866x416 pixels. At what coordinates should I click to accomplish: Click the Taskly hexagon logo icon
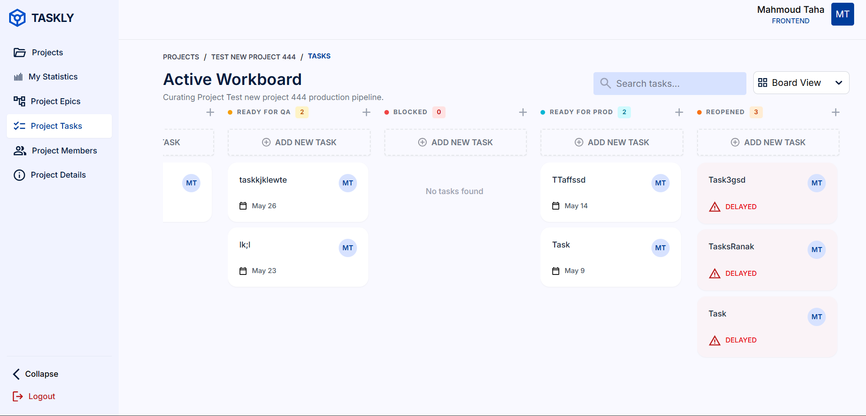17,18
